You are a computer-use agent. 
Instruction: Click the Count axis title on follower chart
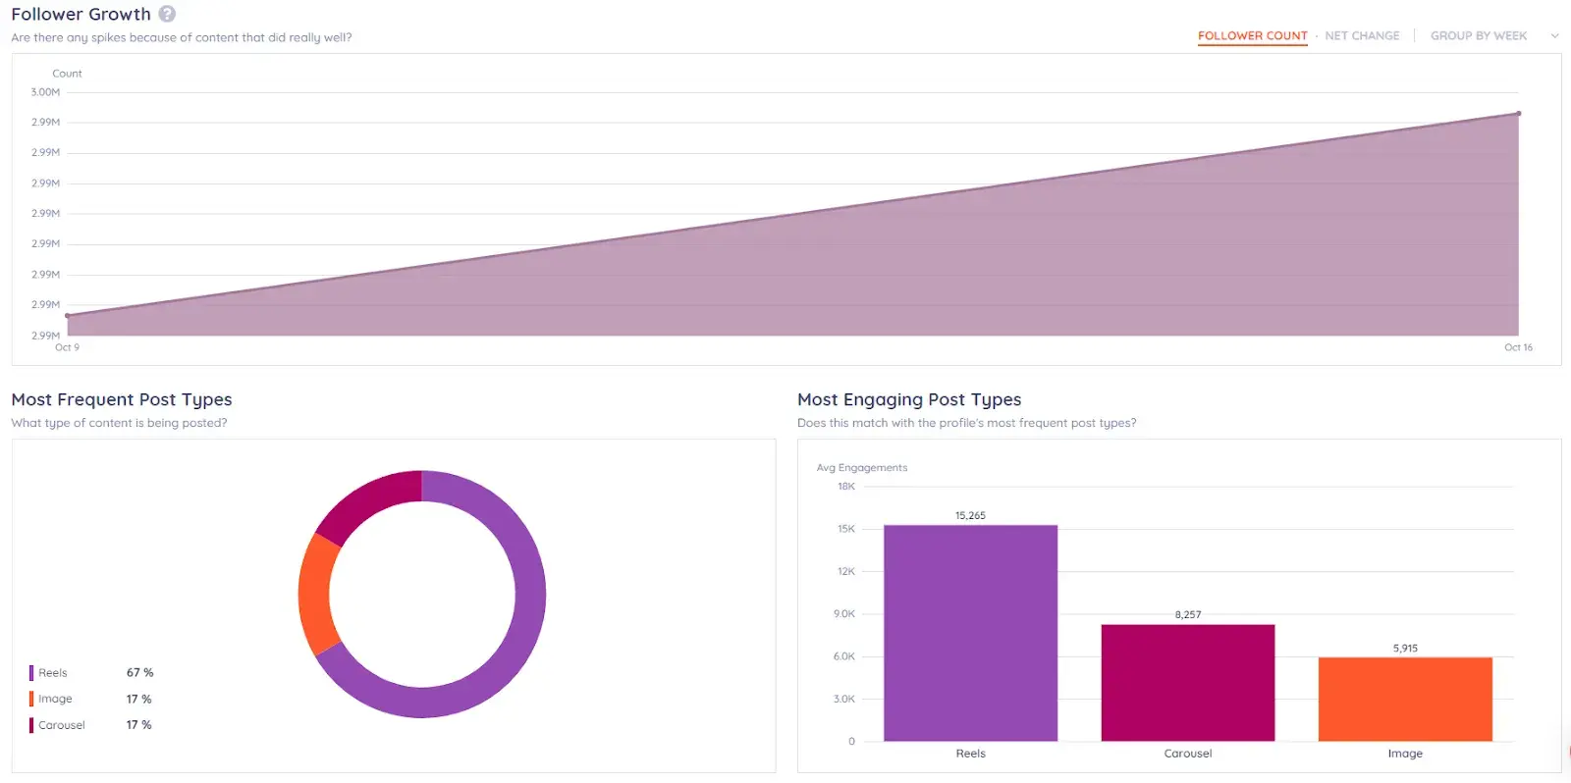click(67, 74)
